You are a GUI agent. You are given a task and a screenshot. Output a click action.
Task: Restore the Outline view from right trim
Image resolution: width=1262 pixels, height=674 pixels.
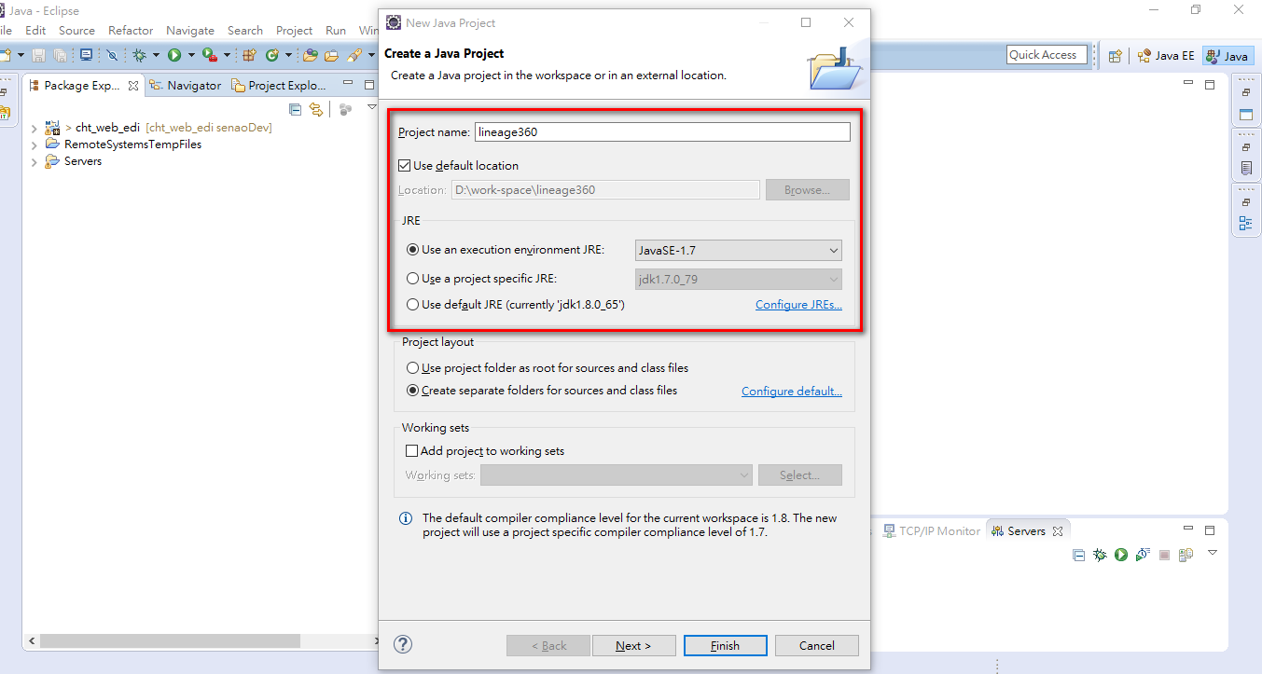(1245, 223)
